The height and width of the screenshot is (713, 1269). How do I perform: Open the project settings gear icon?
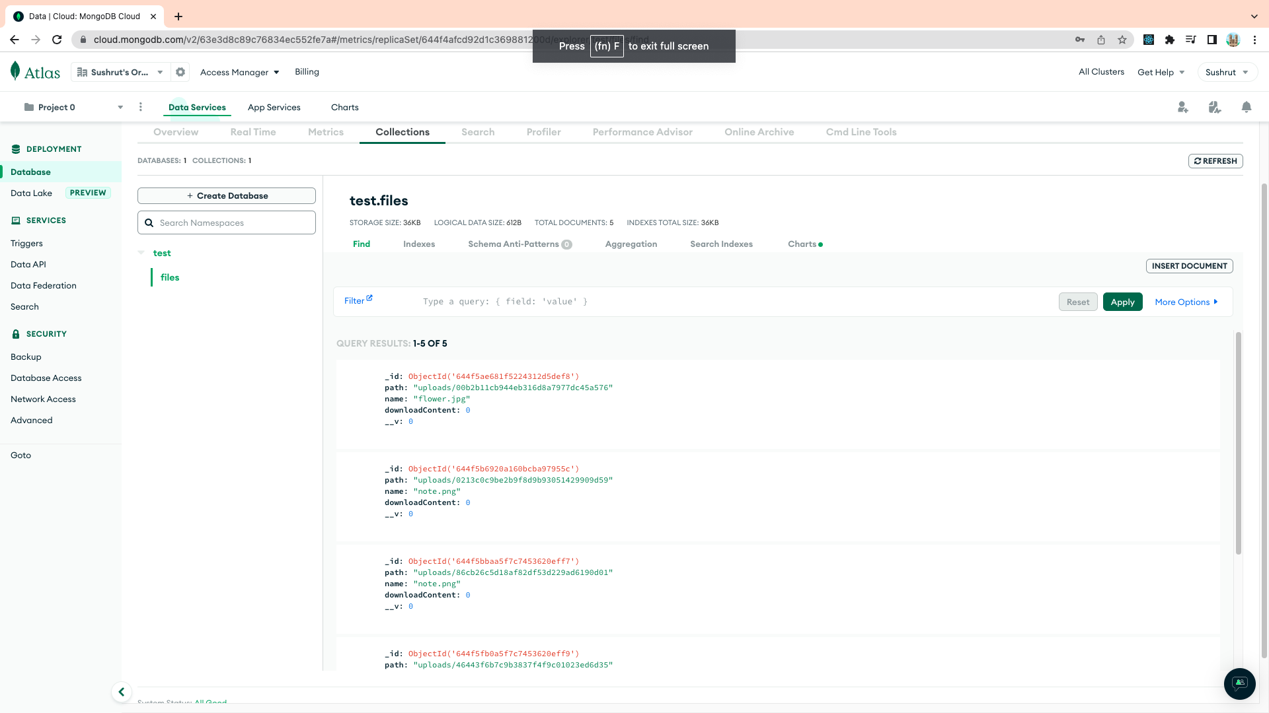point(180,71)
